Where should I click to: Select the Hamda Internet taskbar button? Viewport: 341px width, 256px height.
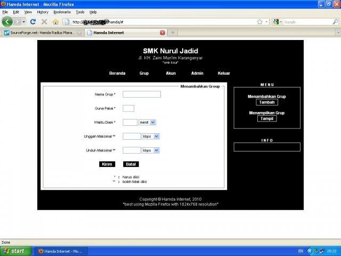(x=61, y=251)
